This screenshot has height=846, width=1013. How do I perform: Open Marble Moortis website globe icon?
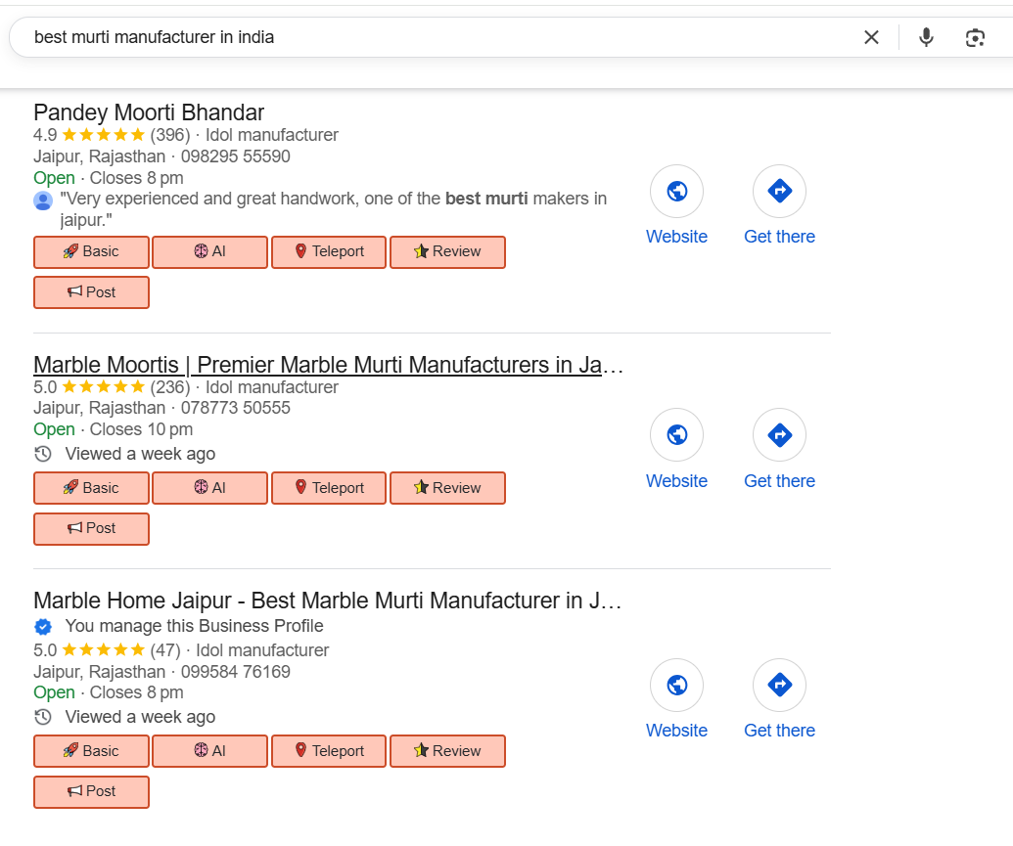676,435
